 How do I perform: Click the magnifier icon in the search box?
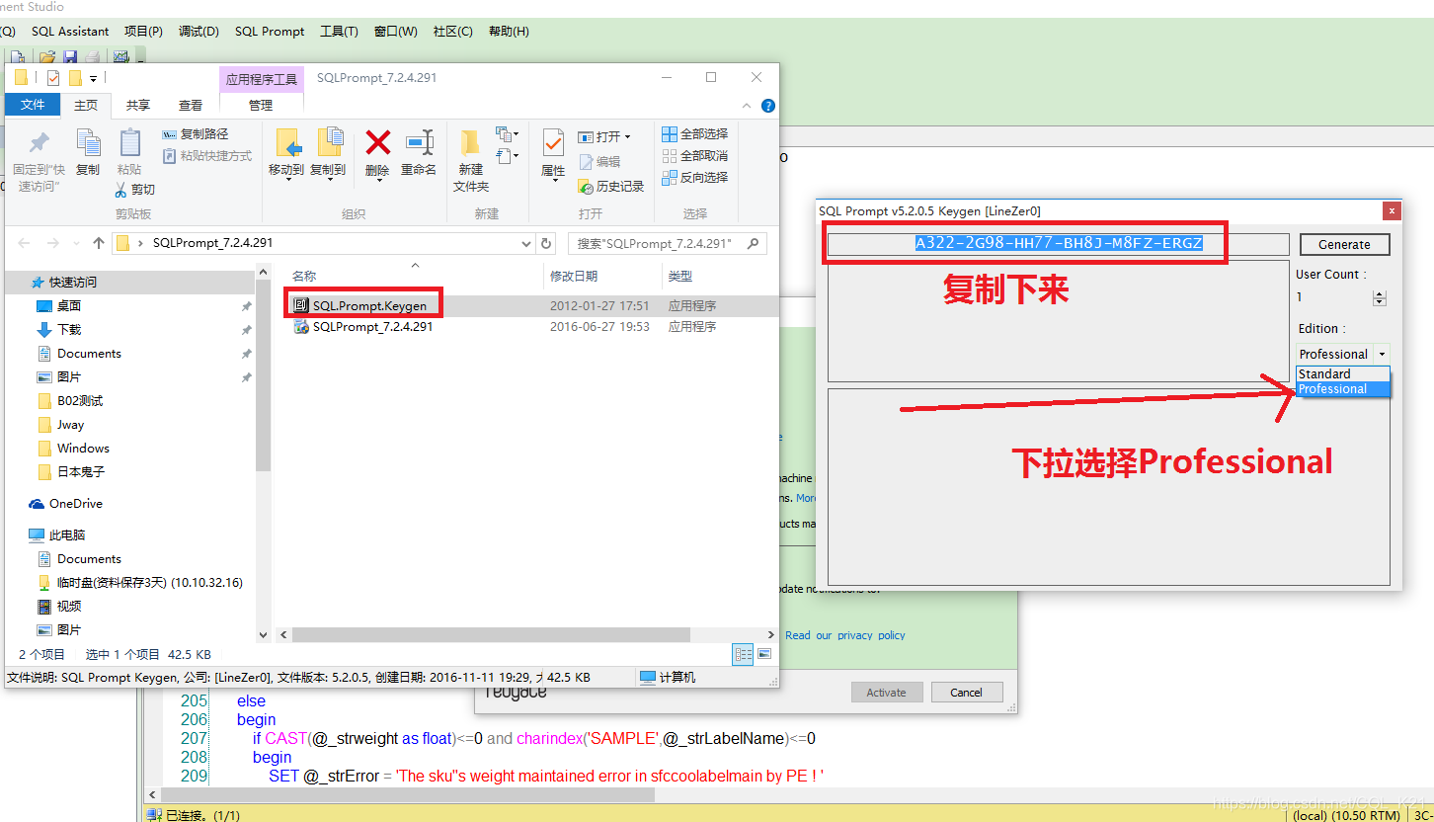754,243
